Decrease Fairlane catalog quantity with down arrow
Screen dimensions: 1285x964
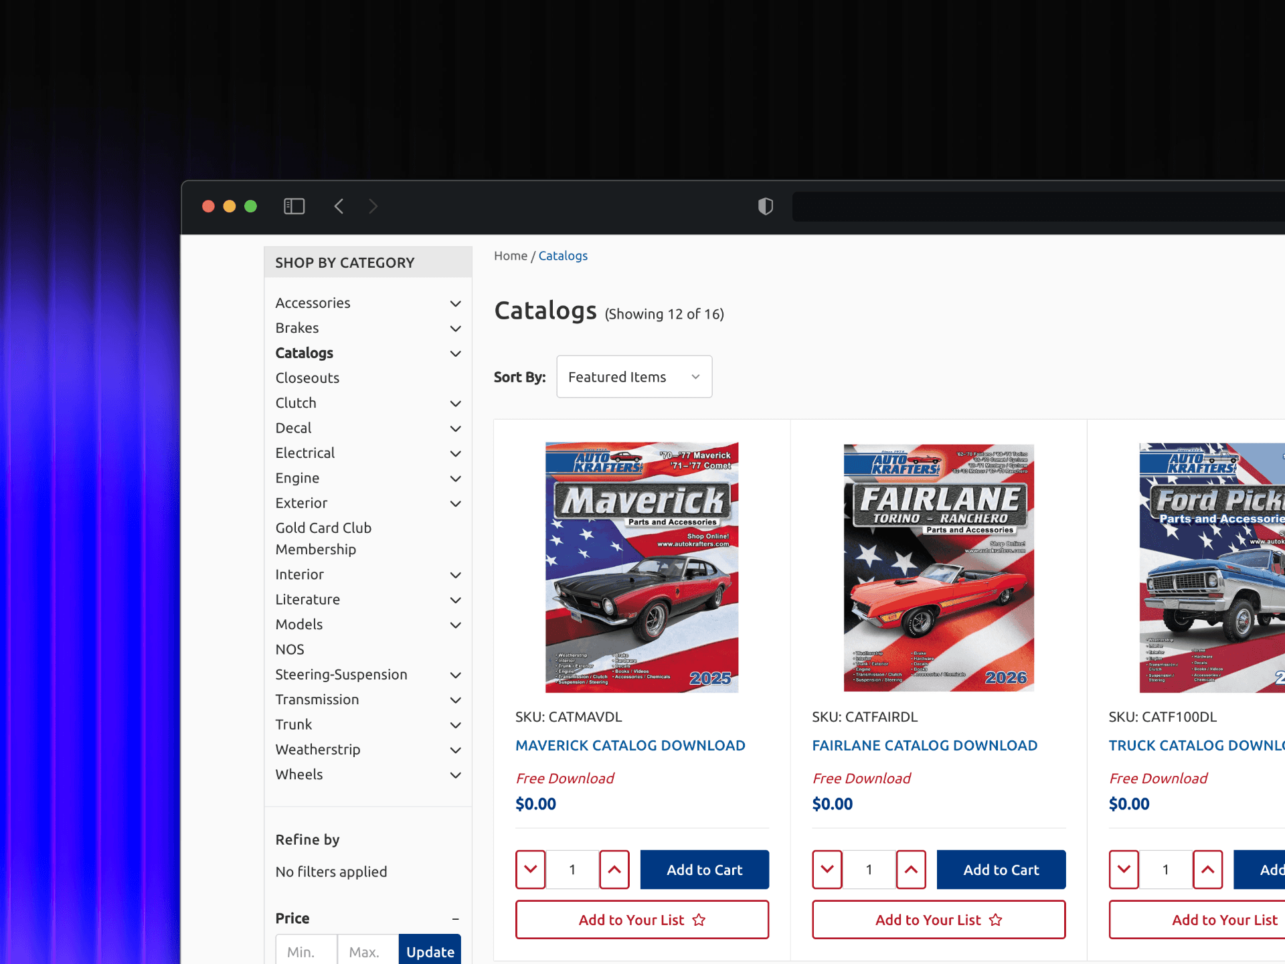(827, 870)
